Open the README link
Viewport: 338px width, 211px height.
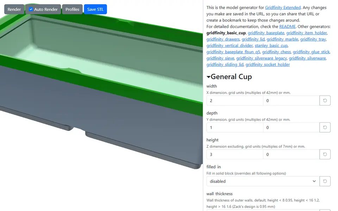(x=287, y=26)
